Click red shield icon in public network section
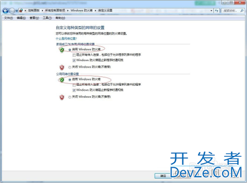The height and width of the screenshot is (183, 247). pos(62,97)
